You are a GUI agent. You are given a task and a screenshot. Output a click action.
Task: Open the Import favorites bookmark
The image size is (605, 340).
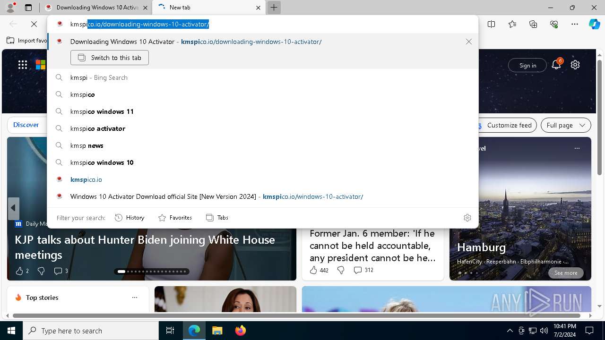tap(27, 41)
